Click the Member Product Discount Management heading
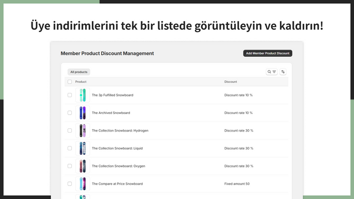This screenshot has width=354, height=199. click(107, 54)
